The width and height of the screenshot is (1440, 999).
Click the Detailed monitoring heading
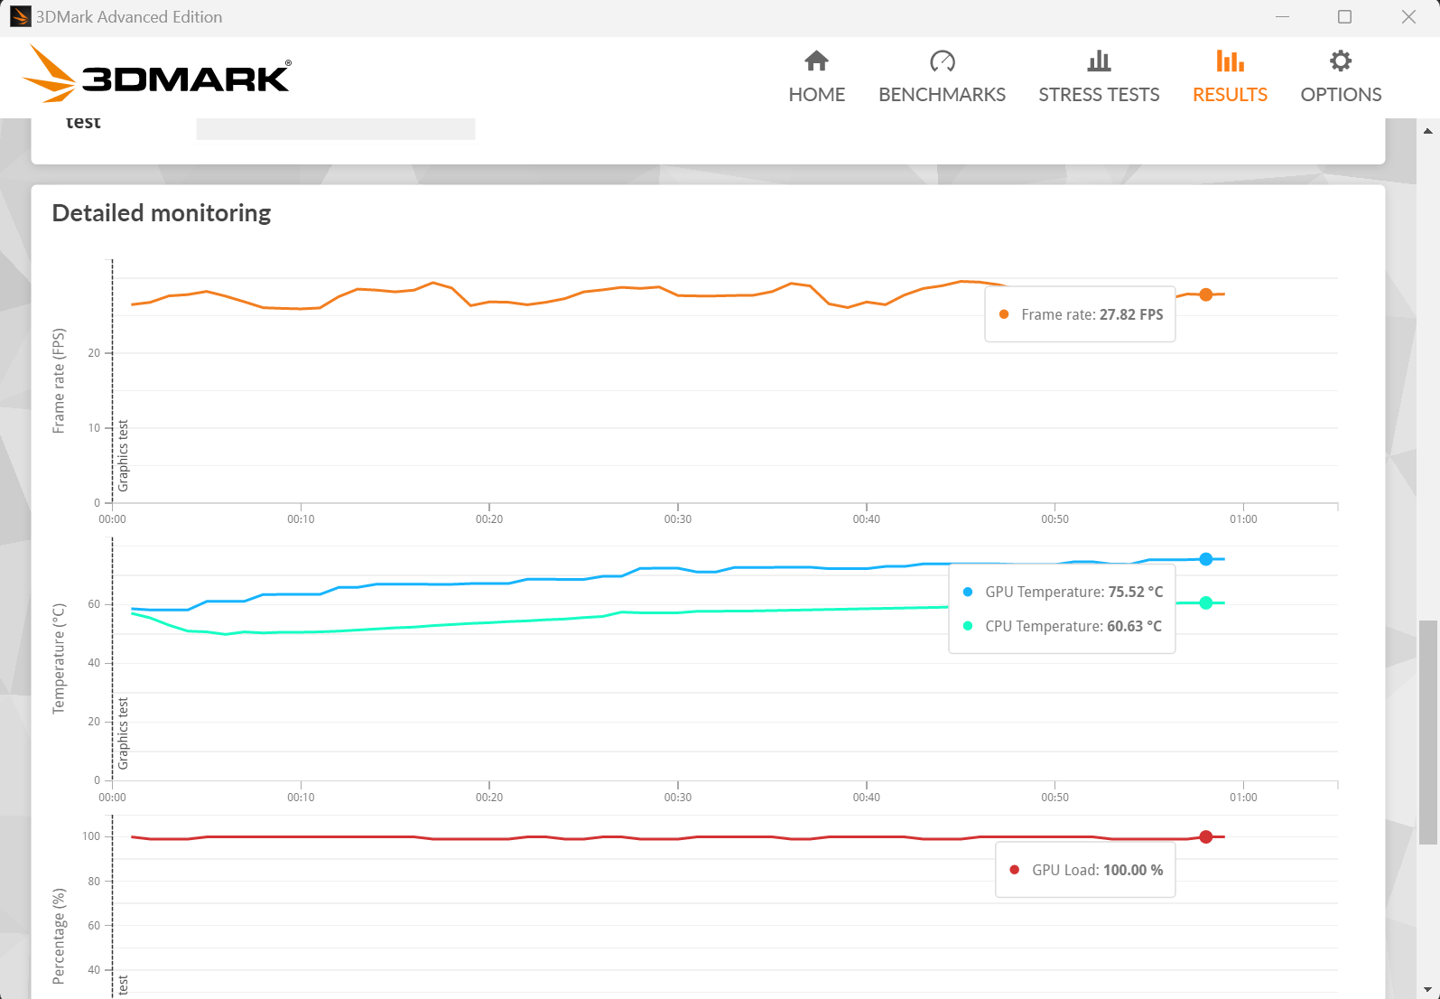coord(162,213)
